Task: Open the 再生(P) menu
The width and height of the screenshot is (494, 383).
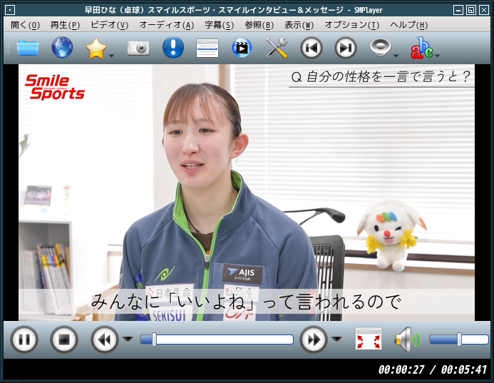Action: pyautogui.click(x=65, y=25)
